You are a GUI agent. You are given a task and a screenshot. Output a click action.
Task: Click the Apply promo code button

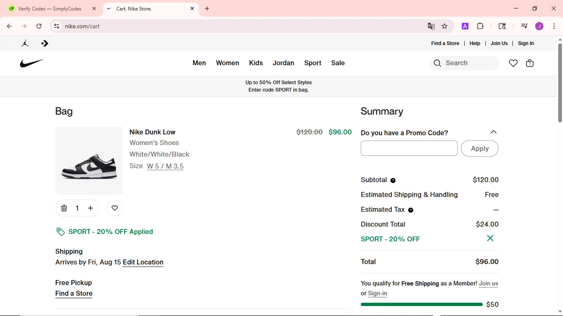[480, 148]
